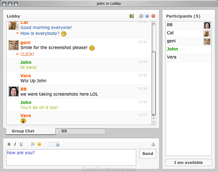This screenshot has width=218, height=172.
Task: Click the info icon on BB tab
Action: (x=59, y=131)
